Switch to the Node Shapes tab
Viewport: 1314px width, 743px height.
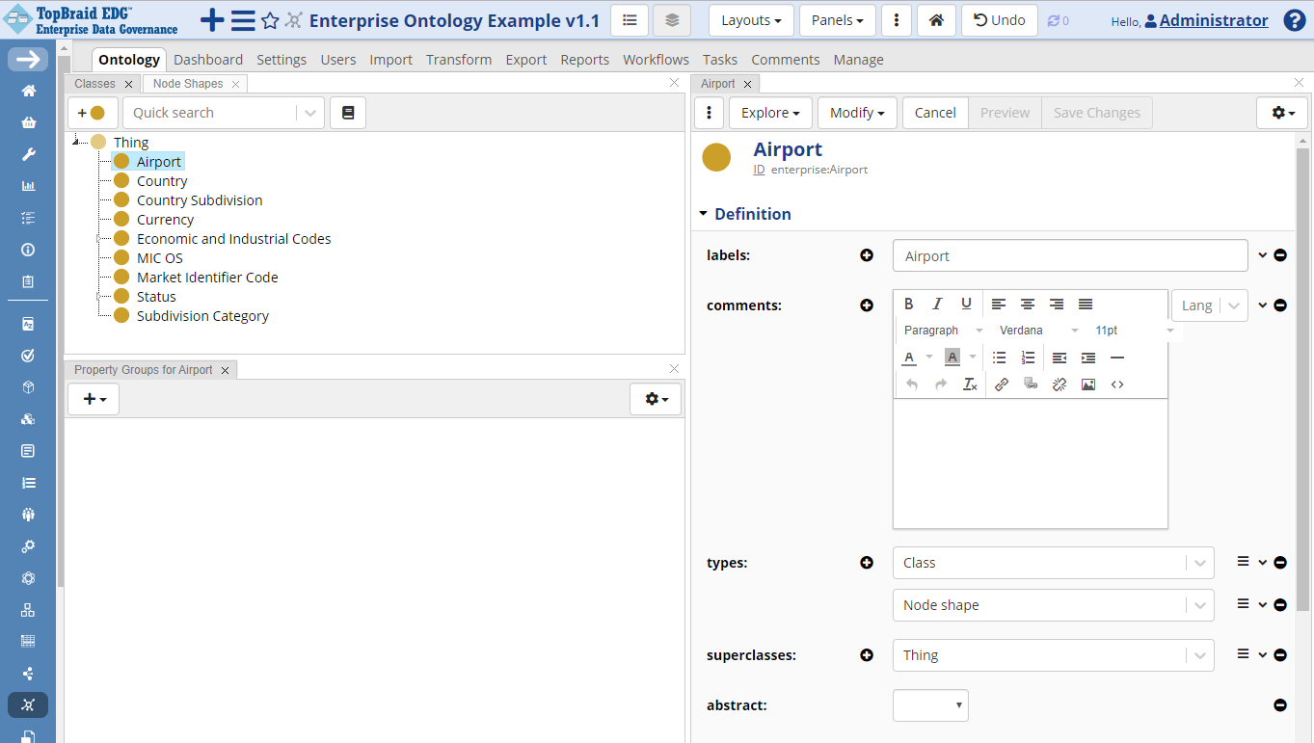(x=186, y=83)
